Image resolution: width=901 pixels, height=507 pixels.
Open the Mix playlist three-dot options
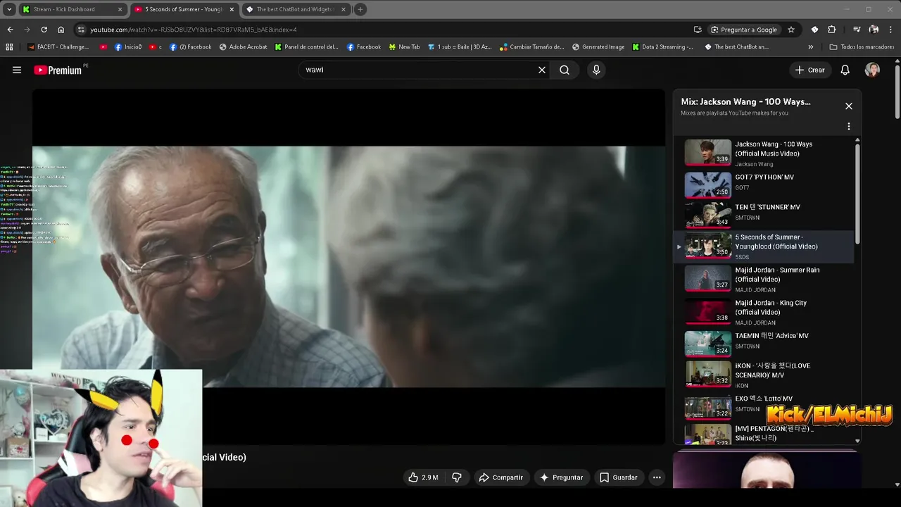(x=849, y=126)
